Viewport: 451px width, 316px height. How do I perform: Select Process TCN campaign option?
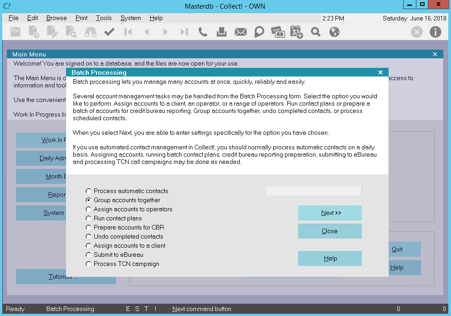coord(122,264)
